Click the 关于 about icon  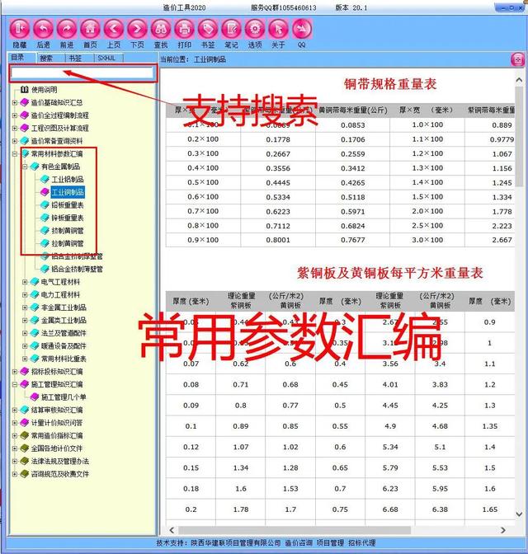point(278,29)
